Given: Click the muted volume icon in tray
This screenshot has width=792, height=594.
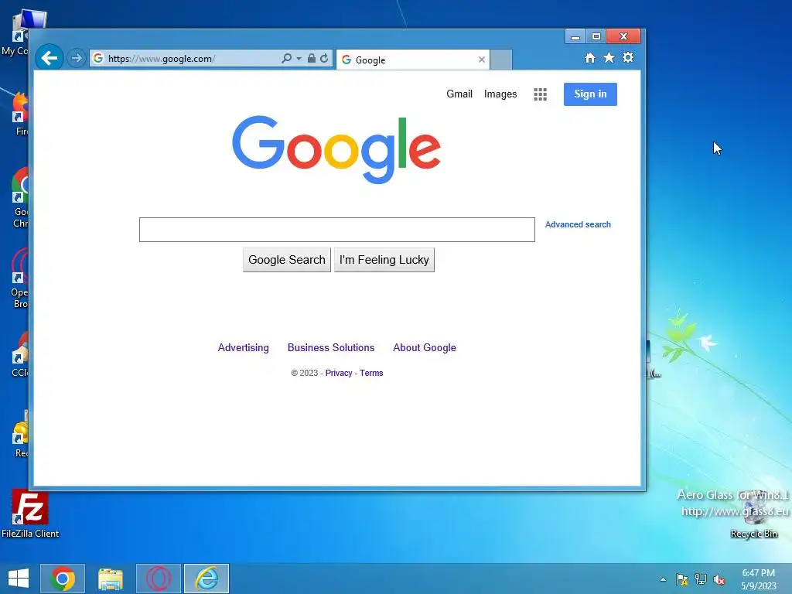Looking at the screenshot, I should [719, 579].
